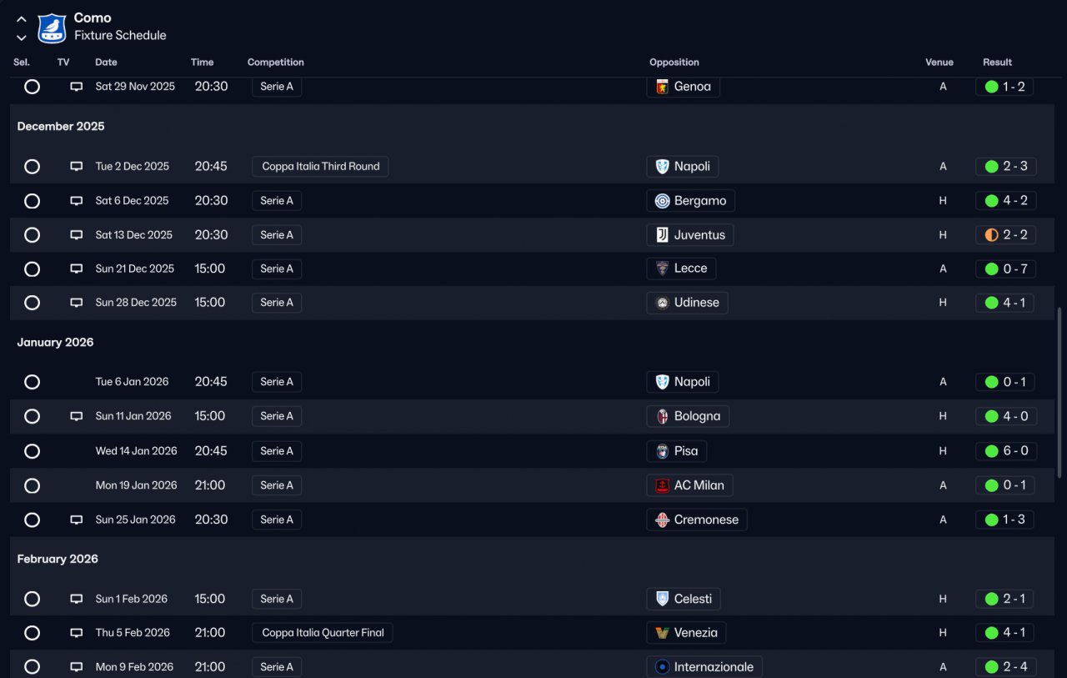Open Coppa Italia Third Round competition
The image size is (1067, 678).
tap(320, 166)
